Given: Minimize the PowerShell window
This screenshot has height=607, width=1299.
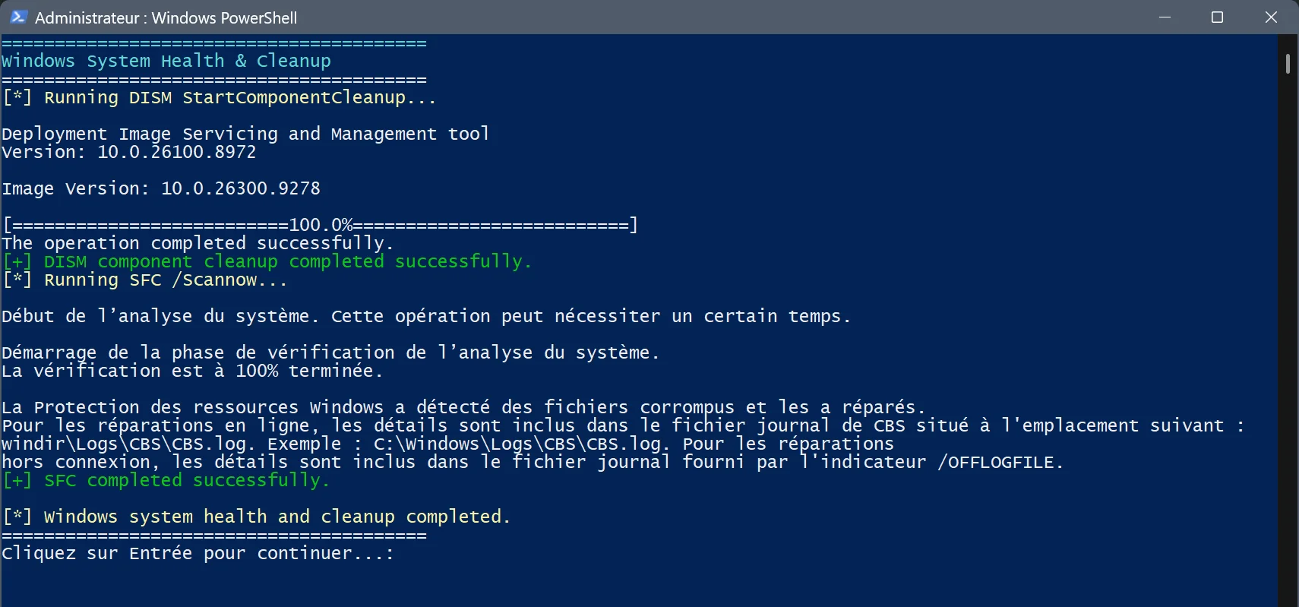Looking at the screenshot, I should pos(1165,17).
